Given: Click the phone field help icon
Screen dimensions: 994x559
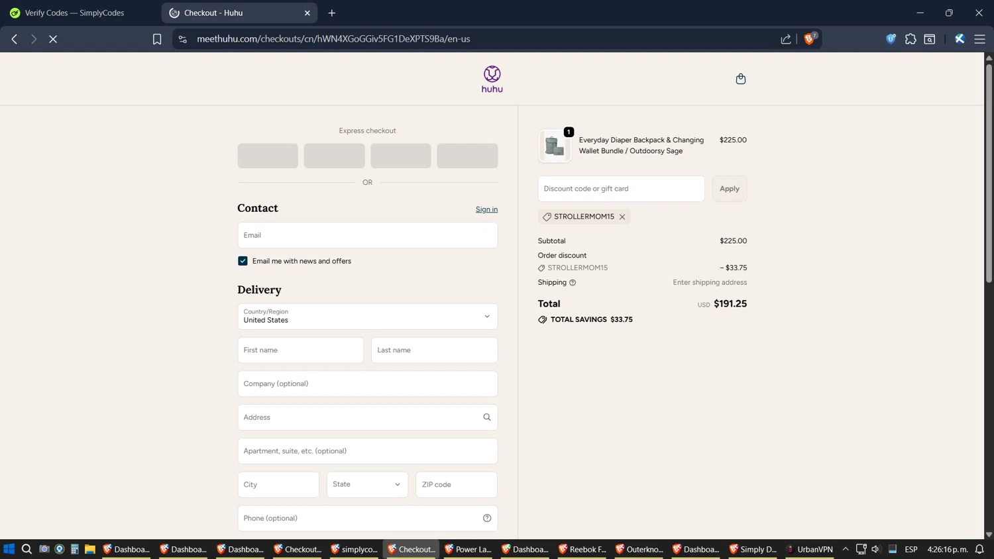Looking at the screenshot, I should (487, 518).
